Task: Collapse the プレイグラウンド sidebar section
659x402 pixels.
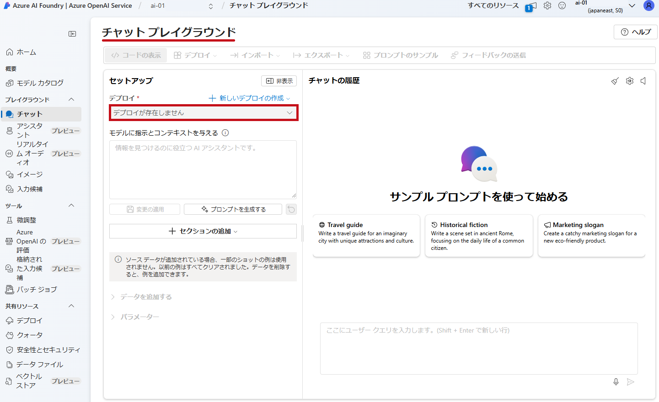Action: [x=71, y=100]
